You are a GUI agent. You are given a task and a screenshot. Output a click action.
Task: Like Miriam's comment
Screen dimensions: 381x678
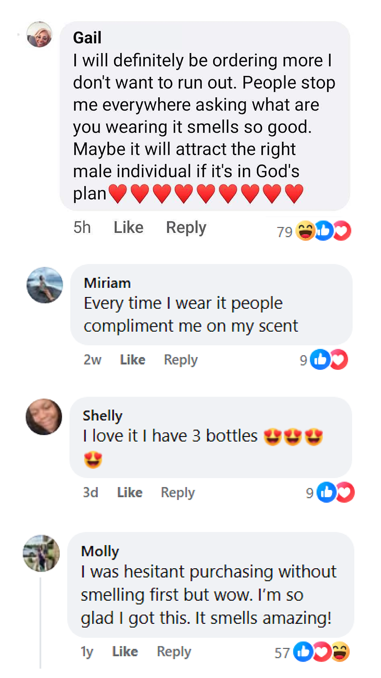tap(133, 360)
